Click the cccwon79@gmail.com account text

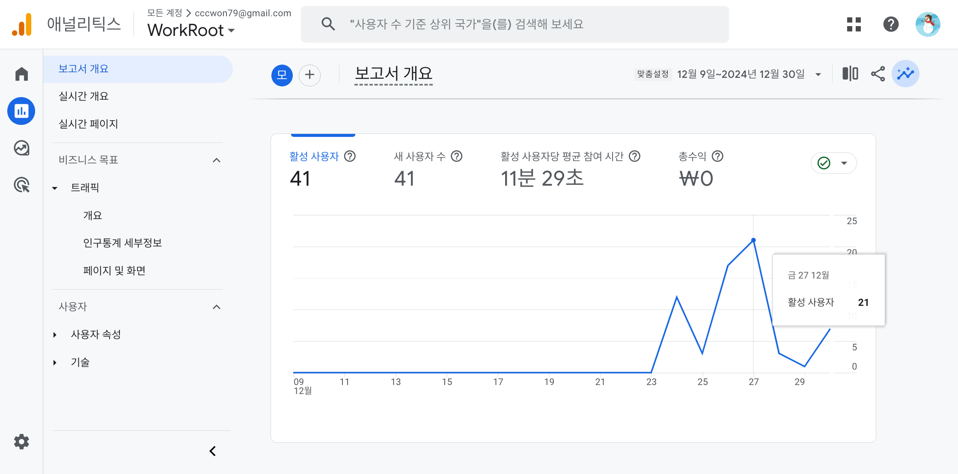coord(243,13)
